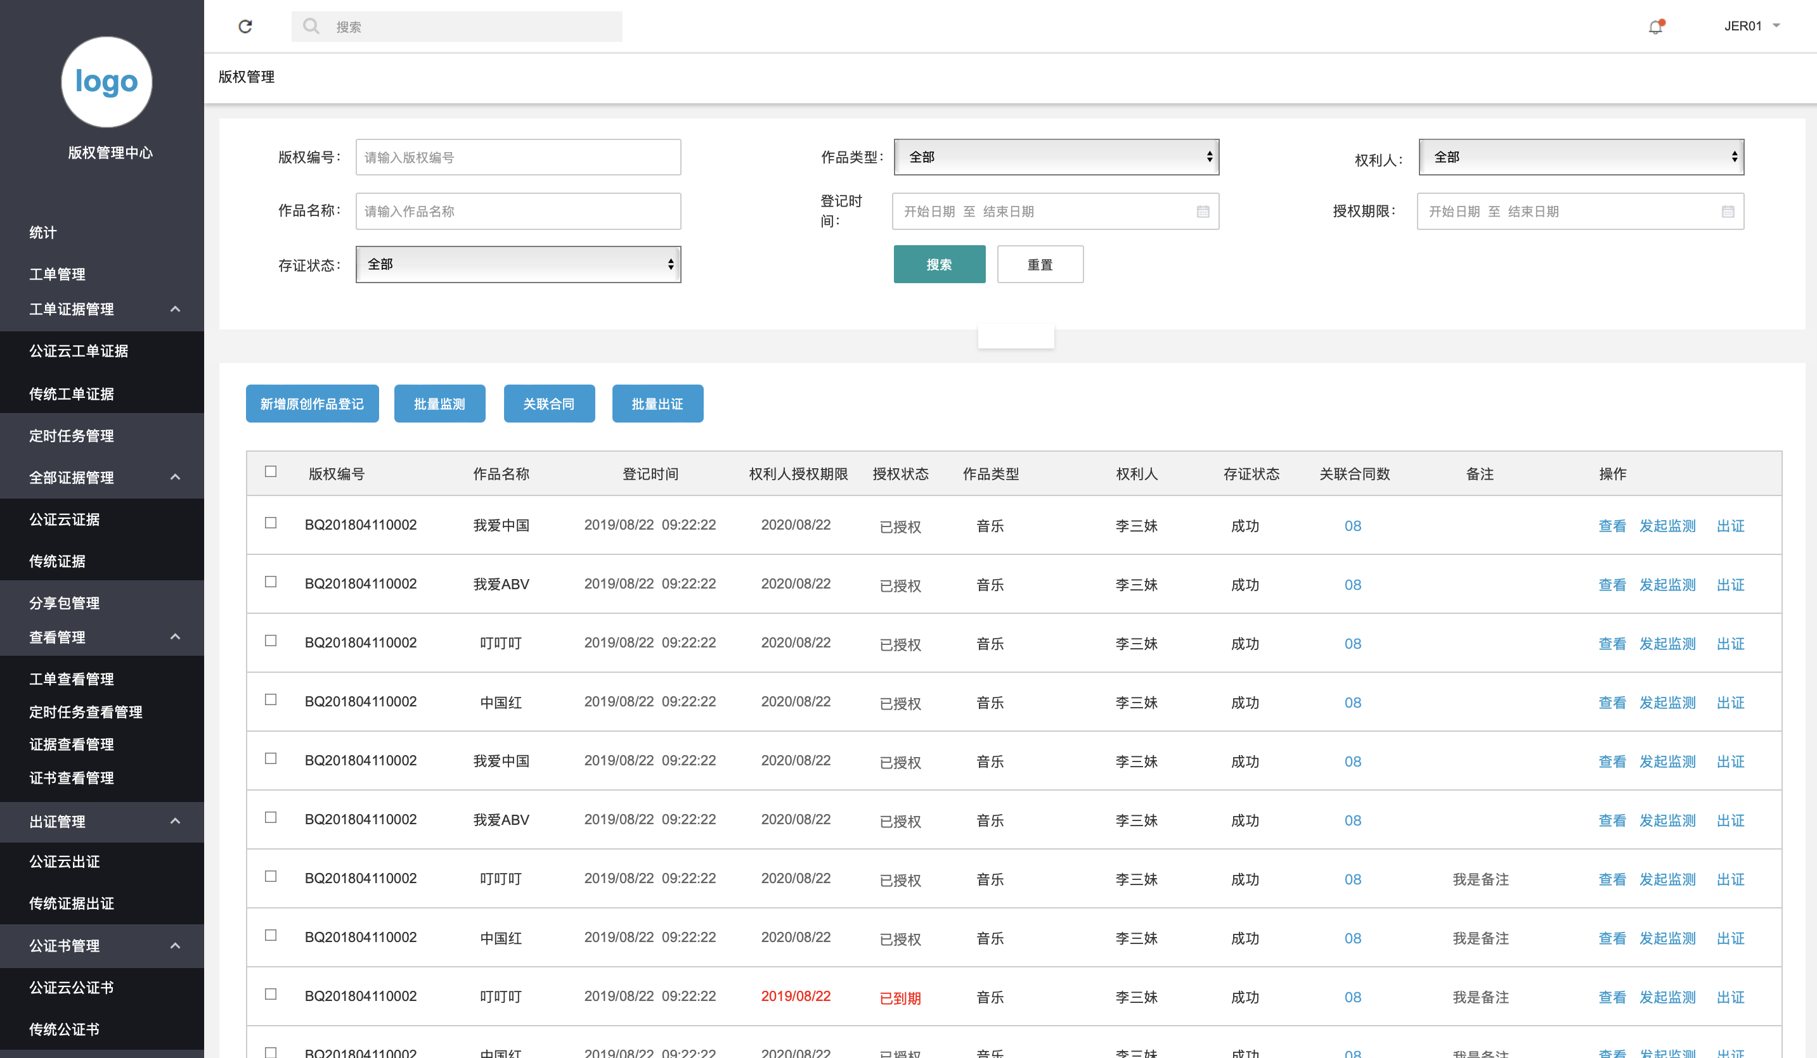Viewport: 1817px width, 1058px height.
Task: Open the 权利人 dropdown
Action: click(1581, 157)
